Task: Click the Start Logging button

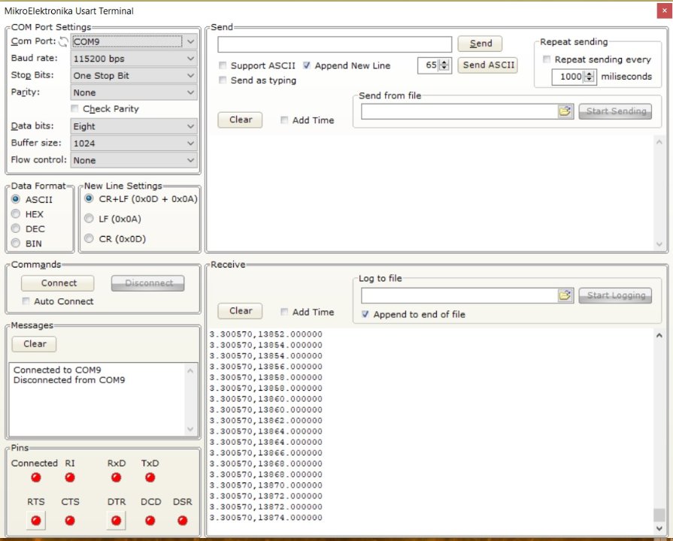Action: (x=615, y=295)
